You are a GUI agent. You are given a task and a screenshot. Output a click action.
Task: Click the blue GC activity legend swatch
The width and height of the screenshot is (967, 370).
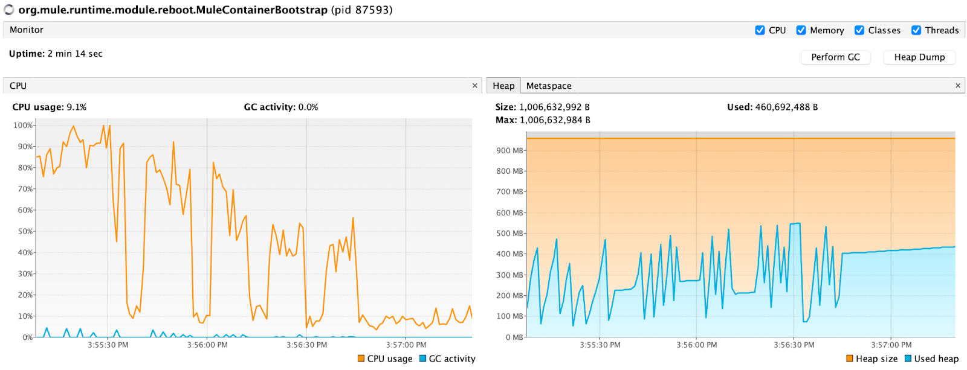[423, 359]
